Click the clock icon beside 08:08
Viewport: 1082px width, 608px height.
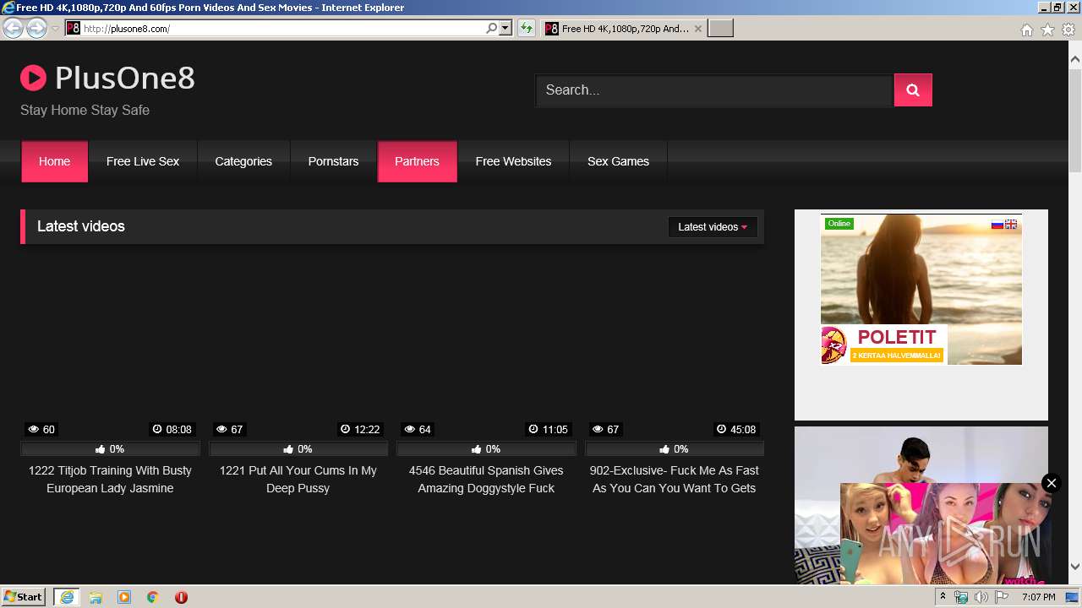click(x=157, y=430)
